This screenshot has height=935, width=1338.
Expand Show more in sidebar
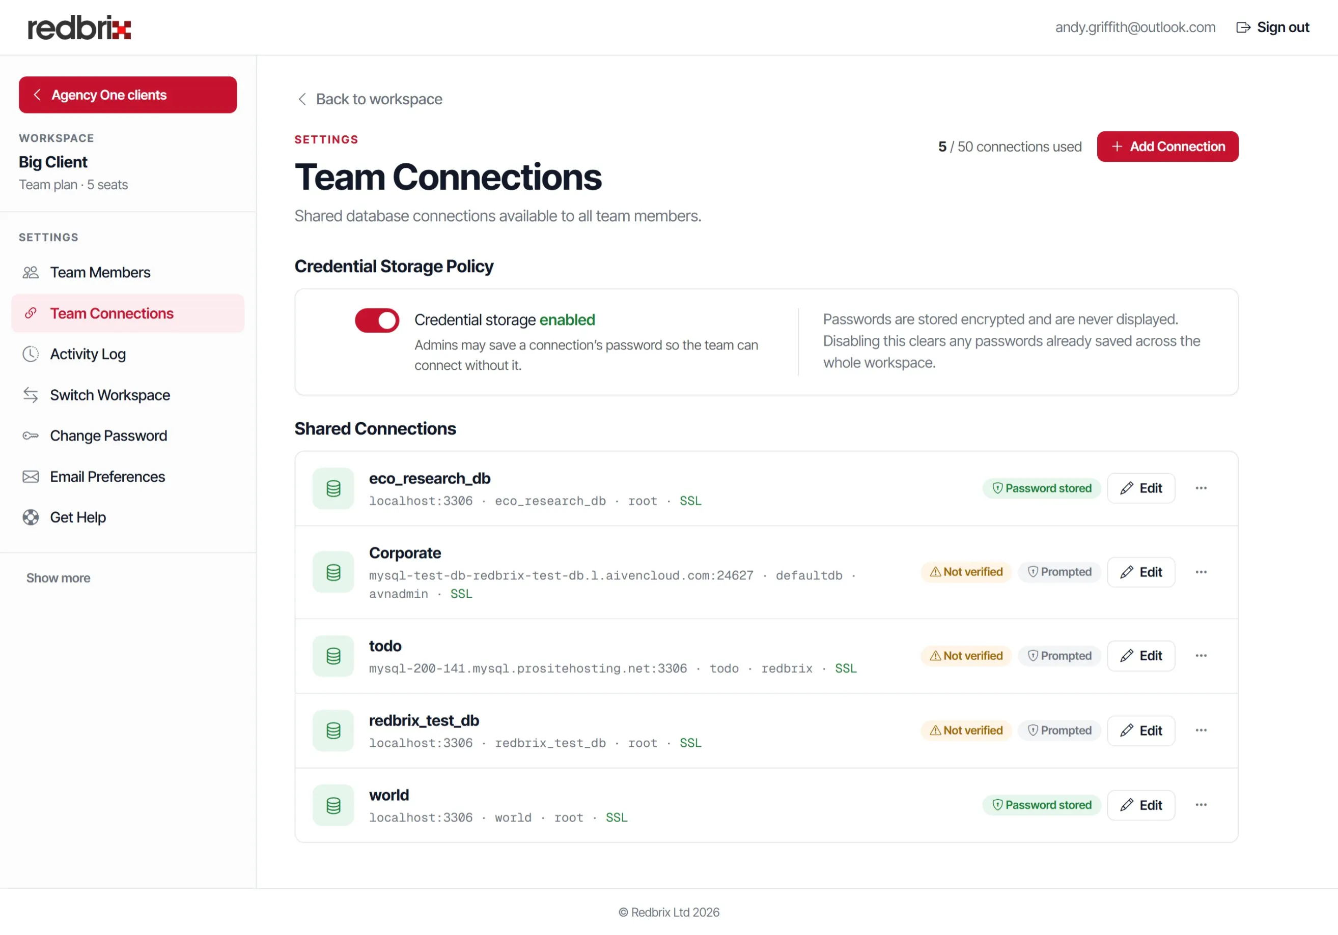pos(58,578)
